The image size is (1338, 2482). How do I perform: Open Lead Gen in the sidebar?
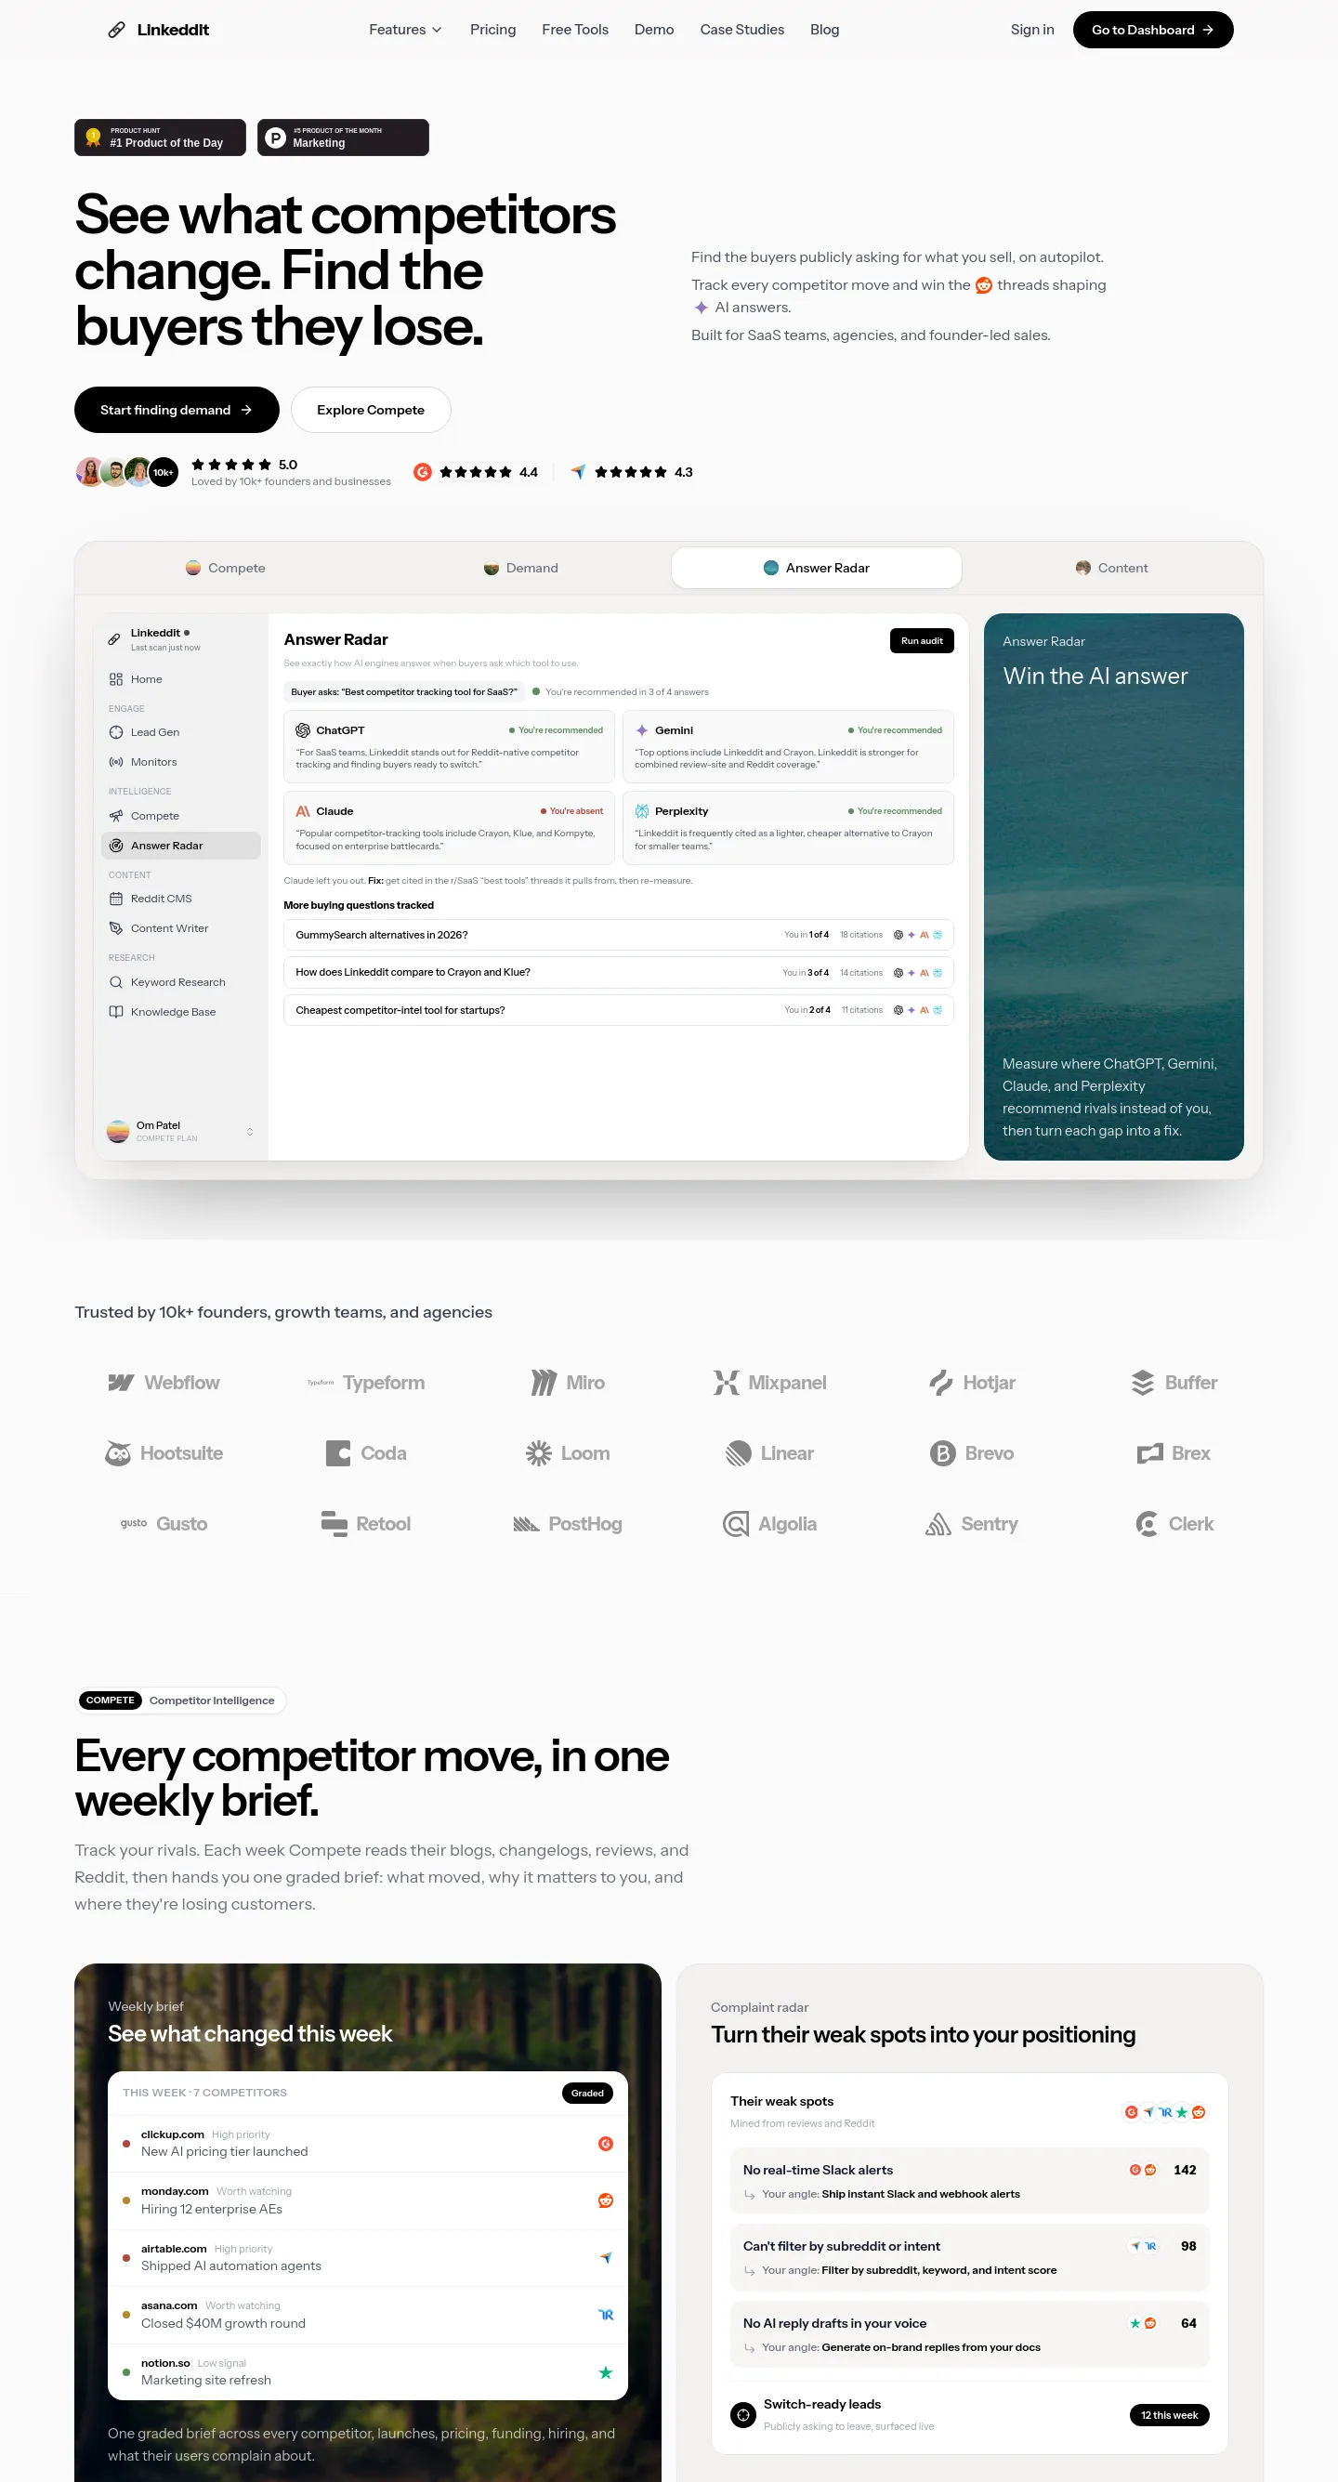[180, 732]
